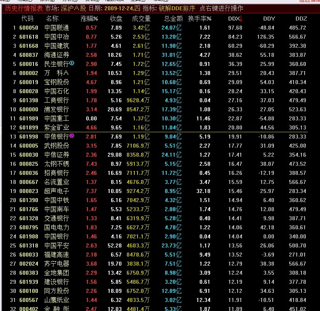Select the 海通证券 stock name

[57, 55]
